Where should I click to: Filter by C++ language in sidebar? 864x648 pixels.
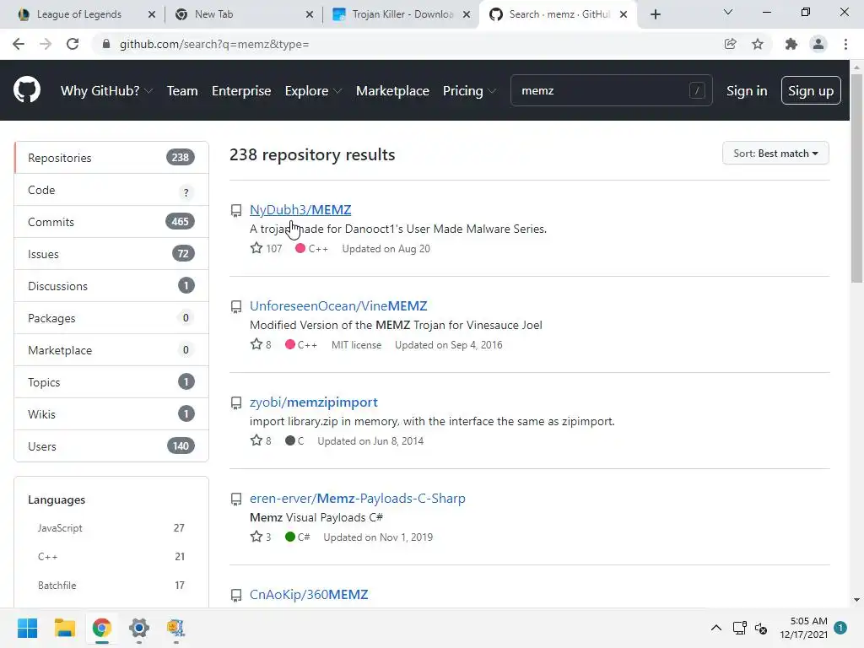(111, 557)
